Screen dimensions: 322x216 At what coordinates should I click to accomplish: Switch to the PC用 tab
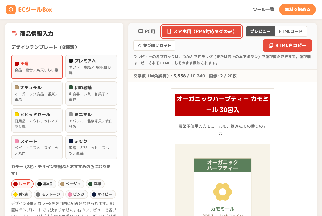point(147,31)
